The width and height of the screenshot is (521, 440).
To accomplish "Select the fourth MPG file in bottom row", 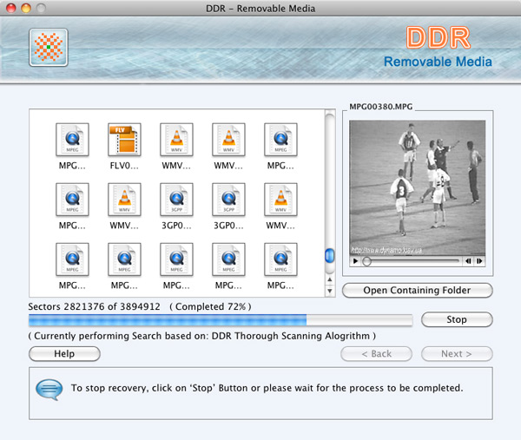I will (228, 259).
